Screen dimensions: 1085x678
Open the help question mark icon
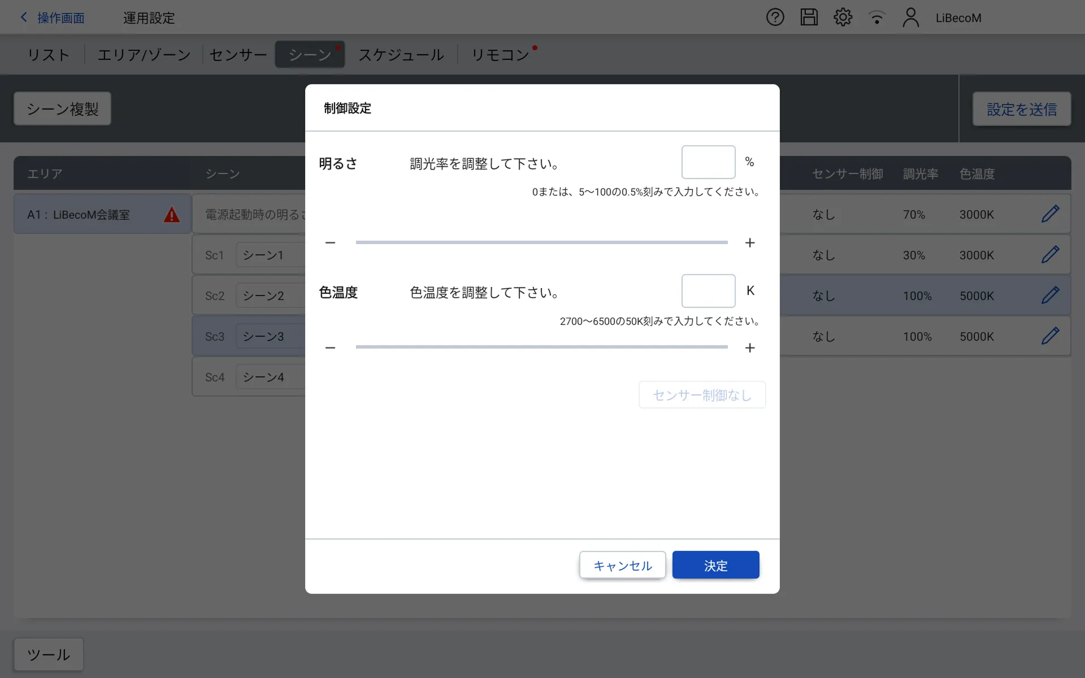[775, 18]
